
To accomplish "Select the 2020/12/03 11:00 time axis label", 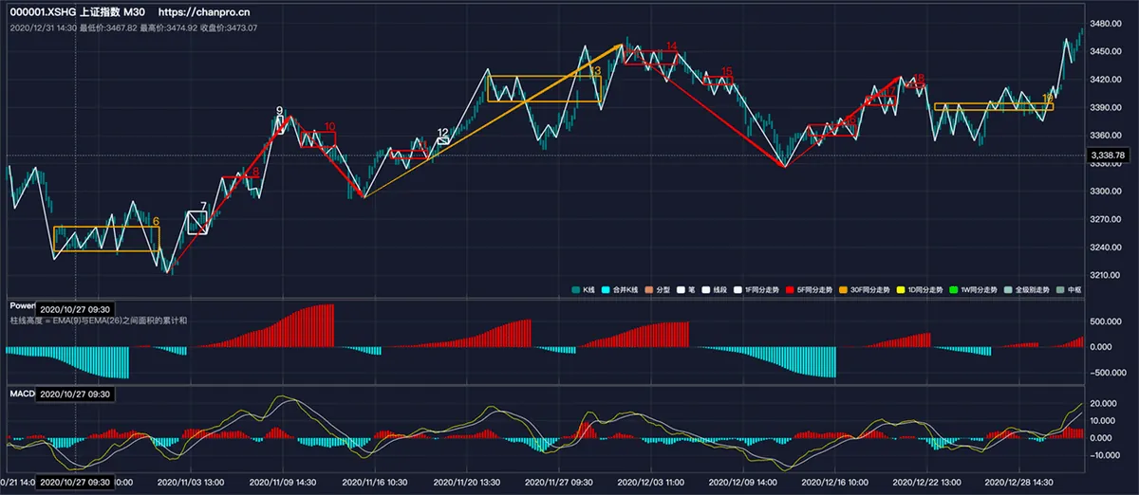I will 649,484.
